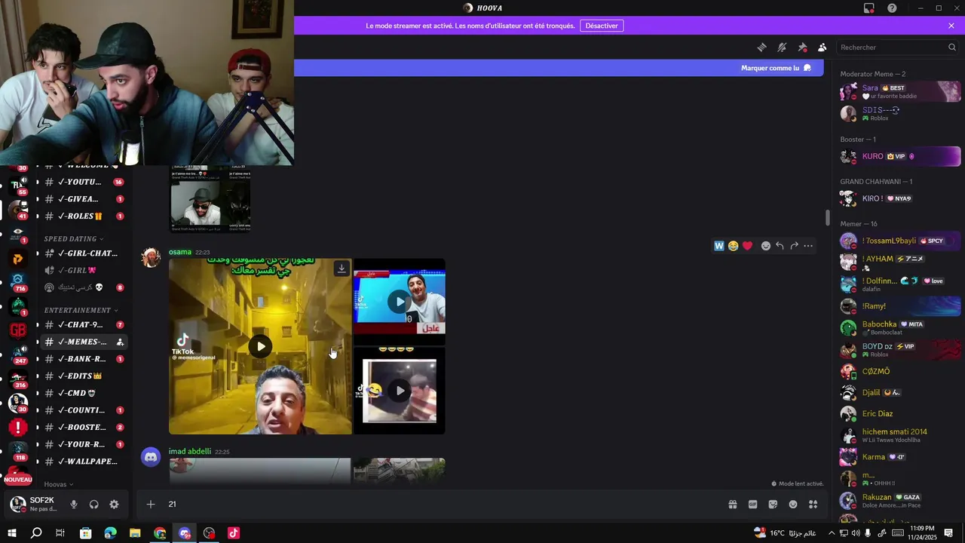
Task: Open the GIF picker button
Action: pyautogui.click(x=752, y=505)
